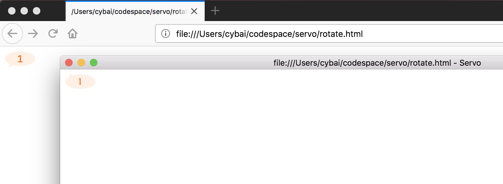503x184 pixels.
Task: Open the browser home page
Action: (x=72, y=33)
